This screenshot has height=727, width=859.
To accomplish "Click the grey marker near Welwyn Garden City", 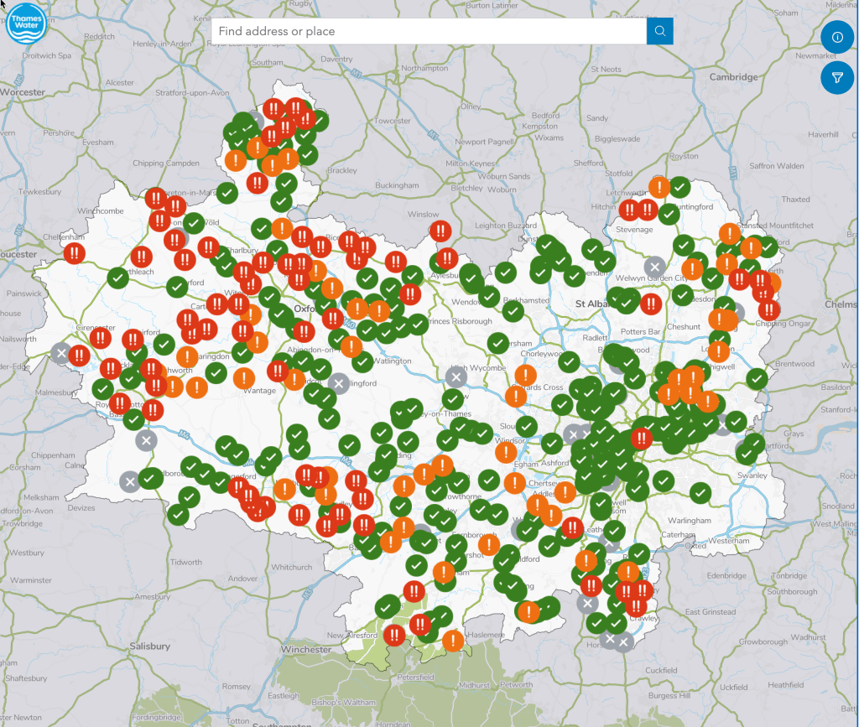I will [x=654, y=267].
